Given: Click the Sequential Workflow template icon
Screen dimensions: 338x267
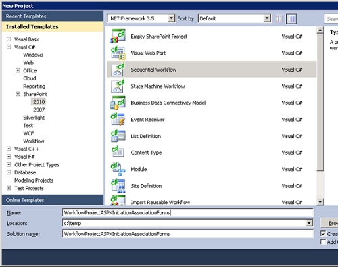Looking at the screenshot, I should pos(118,70).
